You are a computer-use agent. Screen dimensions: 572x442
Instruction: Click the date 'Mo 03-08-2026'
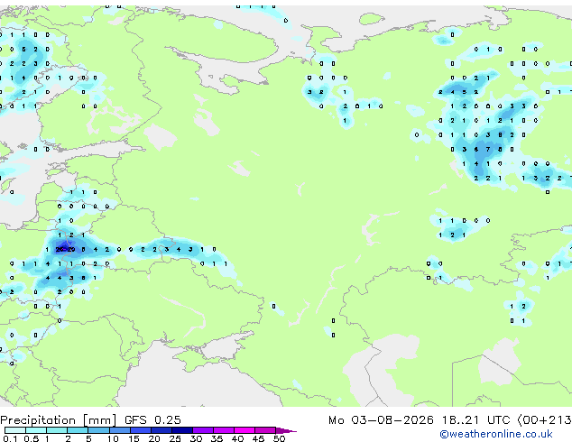pos(381,419)
